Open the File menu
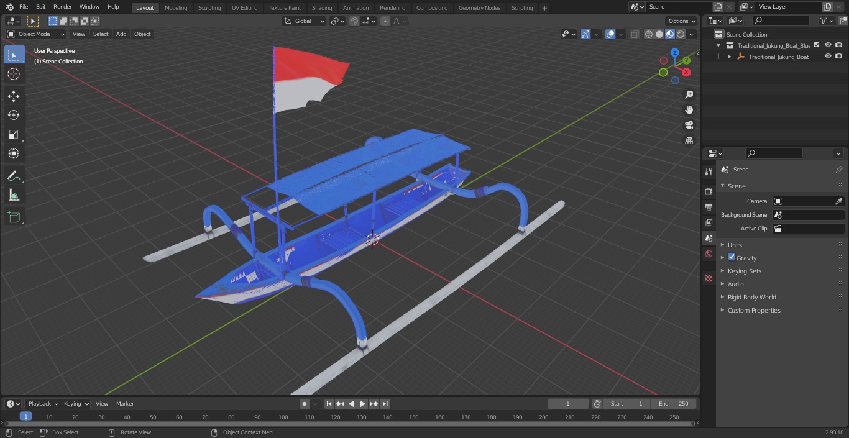Viewport: 849px width, 438px height. tap(24, 7)
